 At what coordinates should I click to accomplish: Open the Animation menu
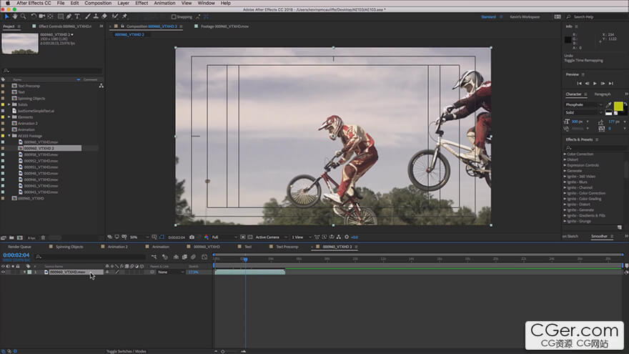pyautogui.click(x=164, y=3)
